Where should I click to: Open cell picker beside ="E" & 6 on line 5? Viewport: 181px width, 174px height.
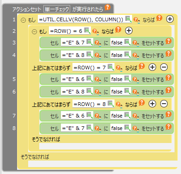click(90, 79)
